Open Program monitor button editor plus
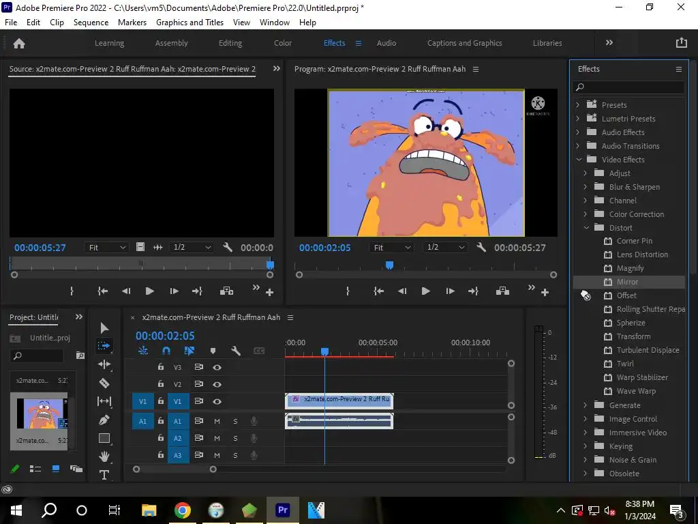The image size is (698, 524). pos(545,293)
